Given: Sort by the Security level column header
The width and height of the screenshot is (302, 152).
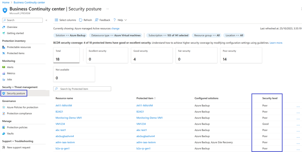Looking at the screenshot, I should click(x=270, y=98).
